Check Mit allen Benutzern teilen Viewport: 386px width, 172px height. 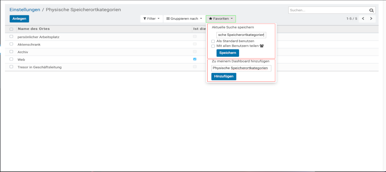tap(213, 46)
